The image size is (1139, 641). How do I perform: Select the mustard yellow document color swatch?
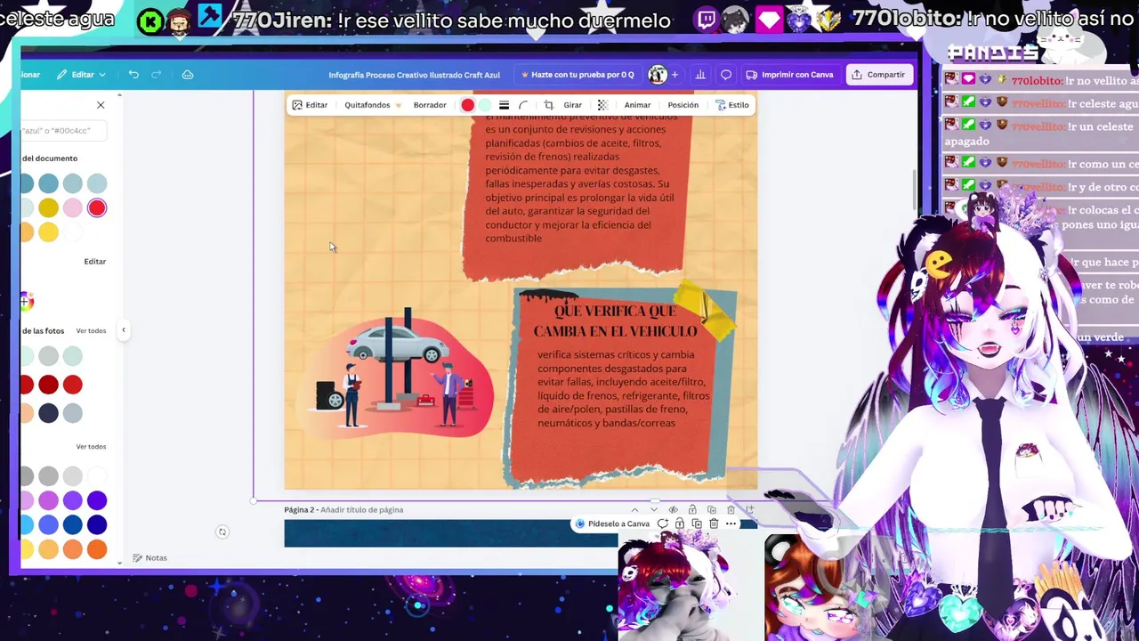click(48, 208)
